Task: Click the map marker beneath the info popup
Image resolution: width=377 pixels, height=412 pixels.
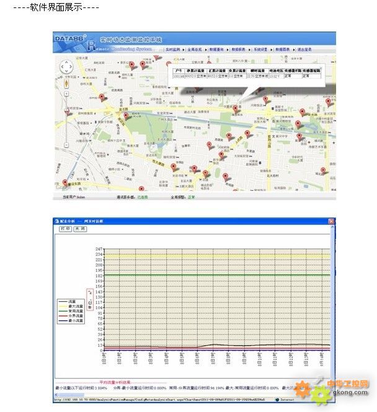Action: coord(235,110)
